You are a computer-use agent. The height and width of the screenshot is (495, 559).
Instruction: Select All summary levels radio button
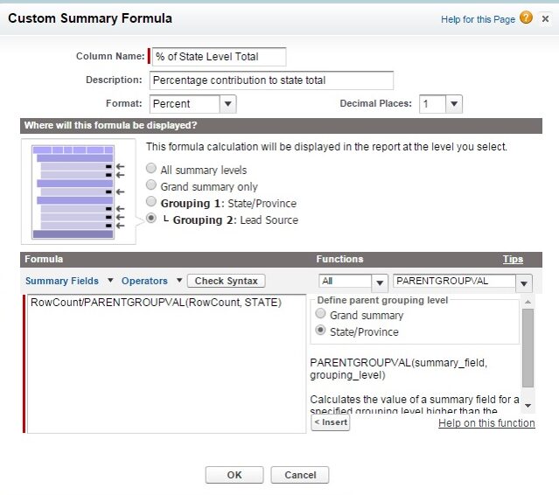coord(151,168)
